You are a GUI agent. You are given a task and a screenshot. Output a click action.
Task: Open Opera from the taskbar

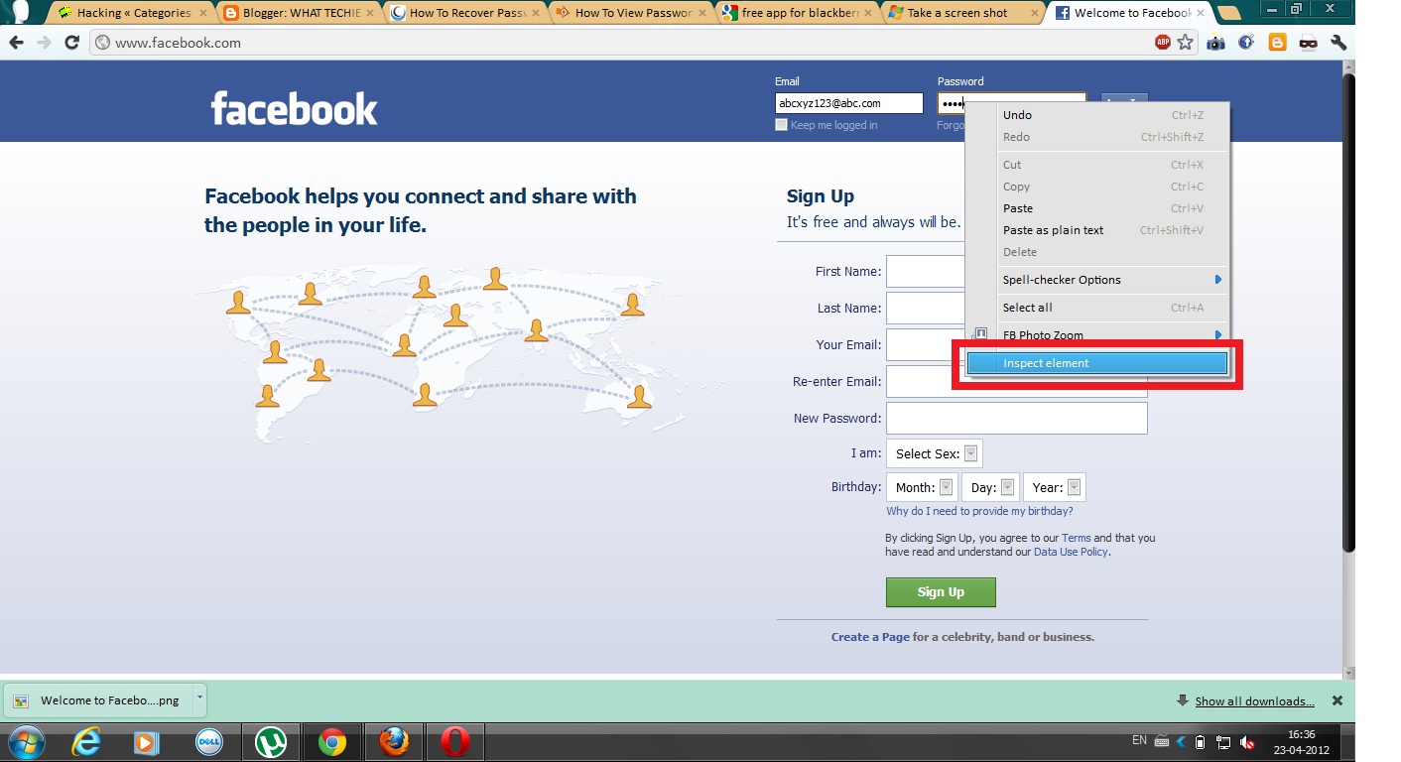tap(455, 741)
